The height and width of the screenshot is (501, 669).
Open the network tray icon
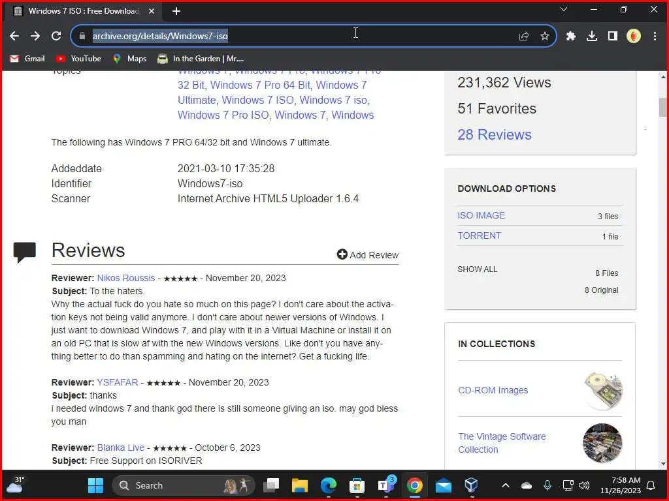[x=568, y=485]
